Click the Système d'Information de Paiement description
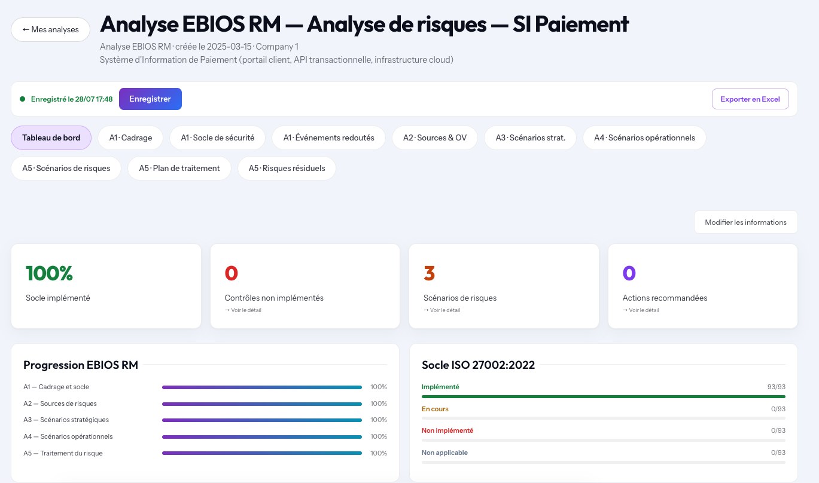 click(x=277, y=60)
